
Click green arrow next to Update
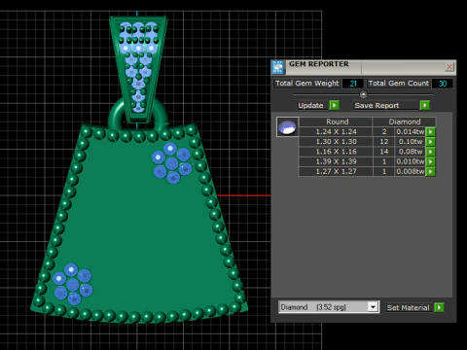point(334,105)
